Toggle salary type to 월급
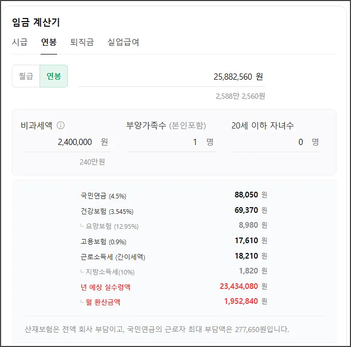 click(x=26, y=76)
